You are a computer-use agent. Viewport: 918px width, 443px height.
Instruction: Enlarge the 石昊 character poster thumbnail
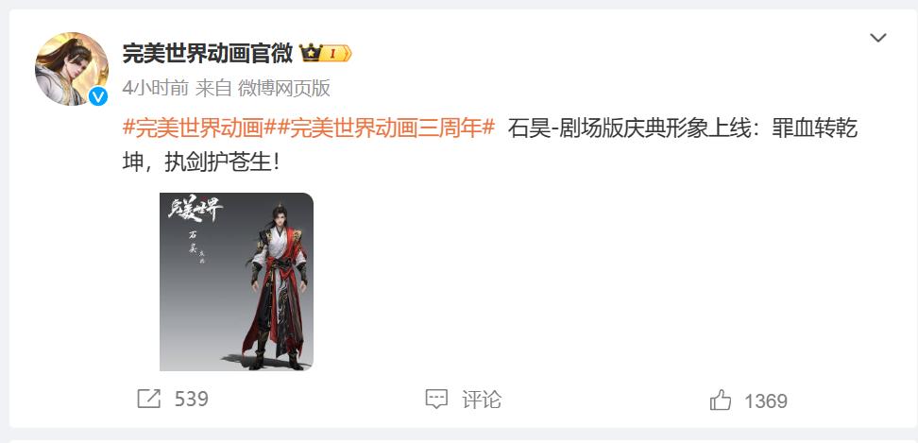236,281
